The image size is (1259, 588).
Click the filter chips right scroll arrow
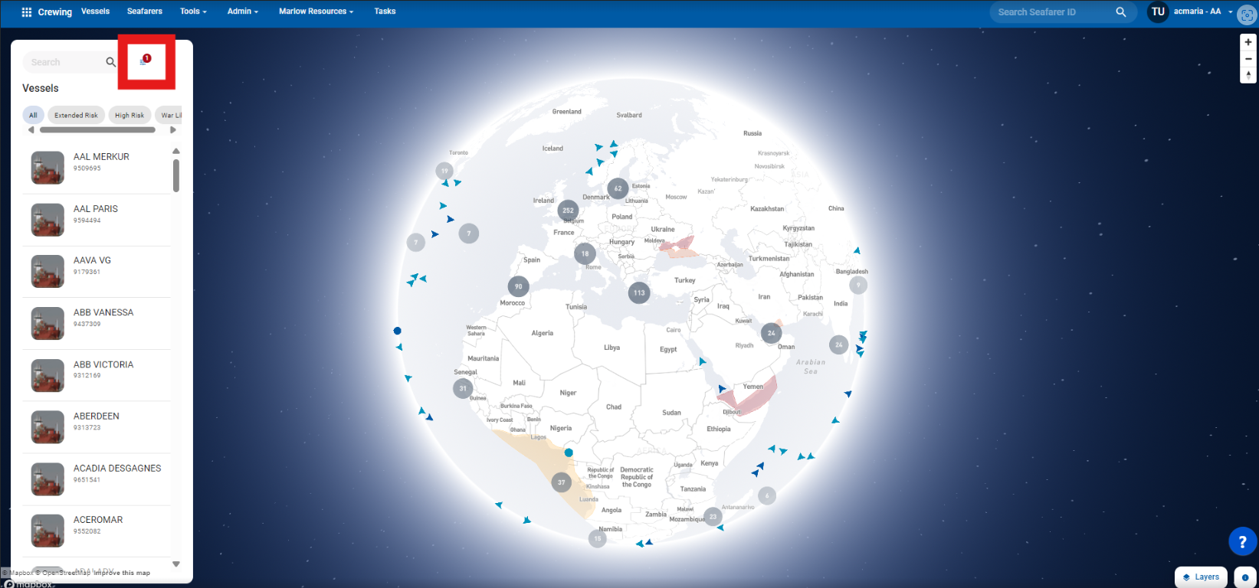[x=173, y=130]
